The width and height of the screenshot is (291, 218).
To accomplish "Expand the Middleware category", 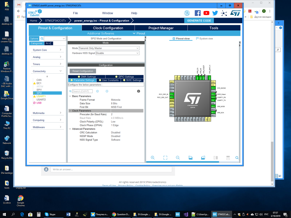I will point(47,127).
